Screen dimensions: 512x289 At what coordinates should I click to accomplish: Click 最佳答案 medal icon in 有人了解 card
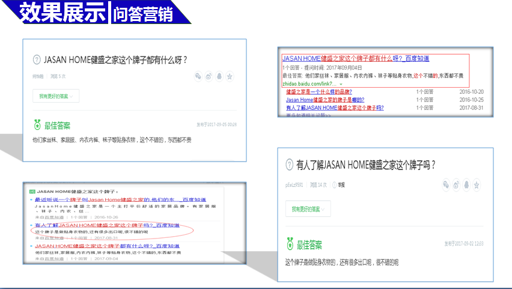coord(290,244)
